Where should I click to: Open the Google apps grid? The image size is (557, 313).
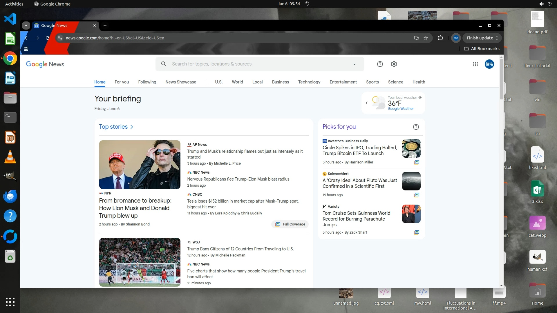475,64
